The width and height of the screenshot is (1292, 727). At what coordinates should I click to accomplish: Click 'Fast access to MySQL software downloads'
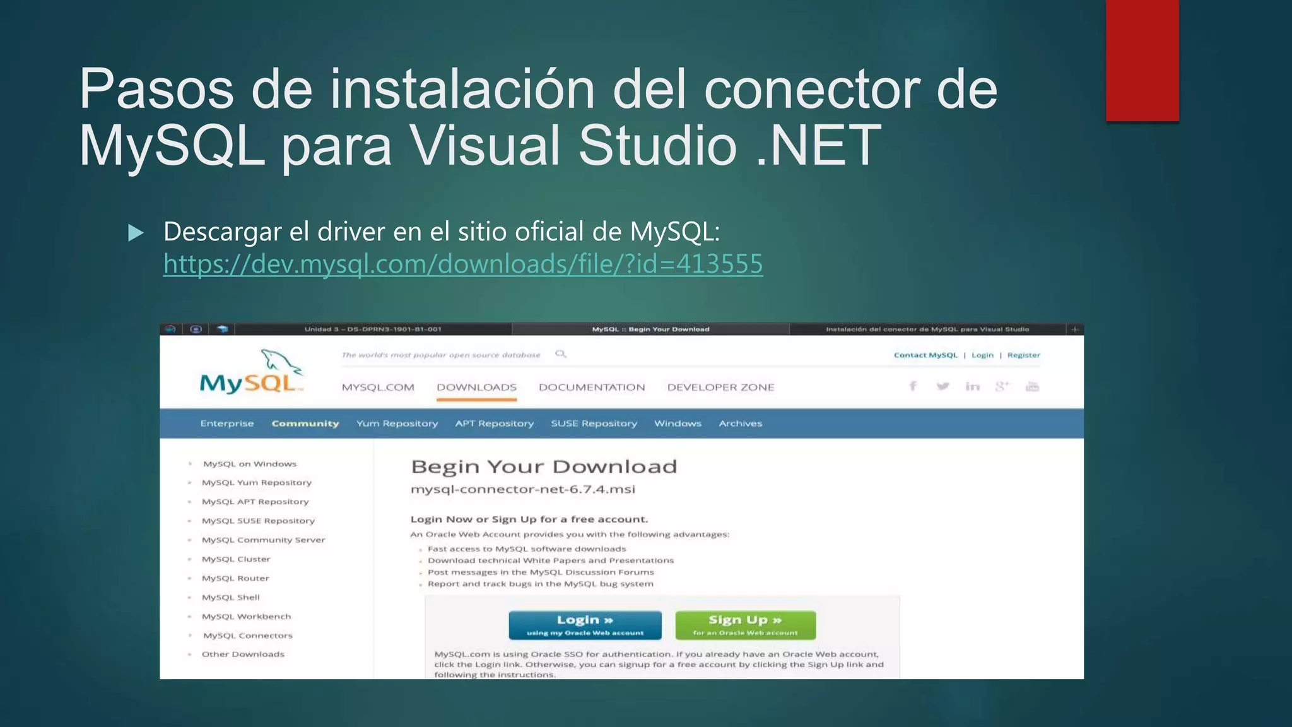click(x=527, y=549)
